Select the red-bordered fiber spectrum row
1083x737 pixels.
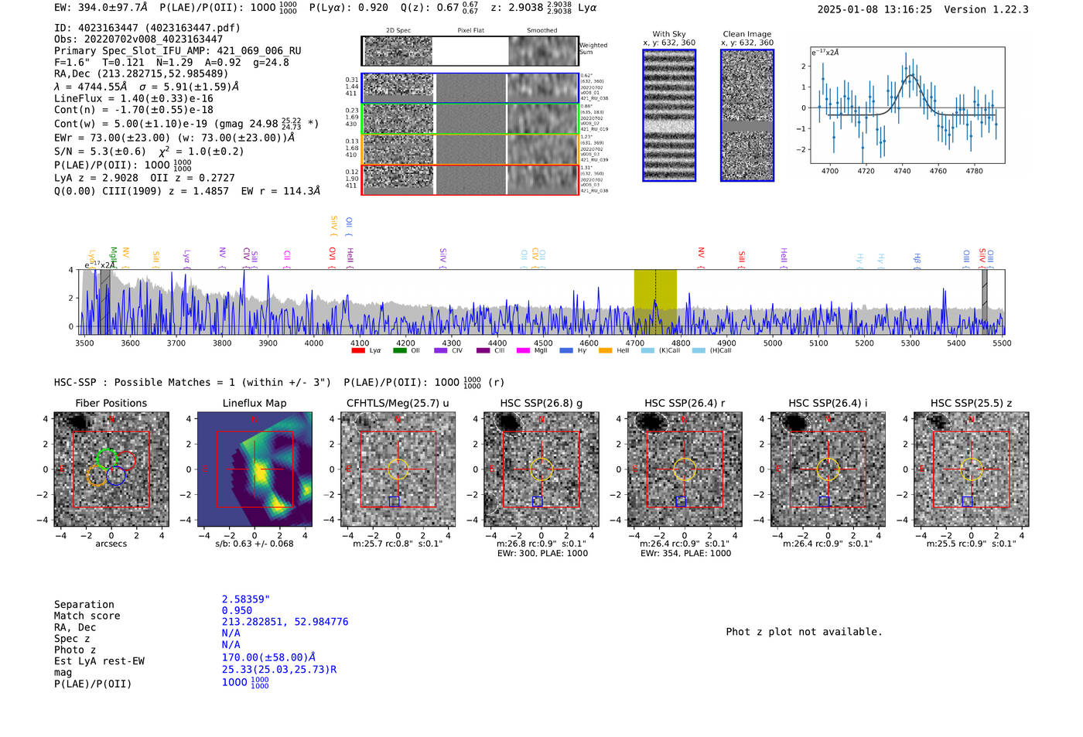(470, 179)
